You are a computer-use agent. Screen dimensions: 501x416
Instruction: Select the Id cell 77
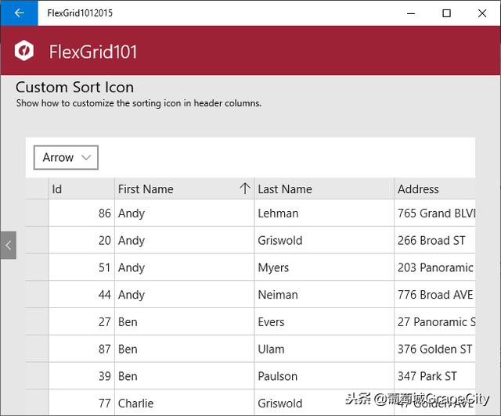pyautogui.click(x=81, y=403)
